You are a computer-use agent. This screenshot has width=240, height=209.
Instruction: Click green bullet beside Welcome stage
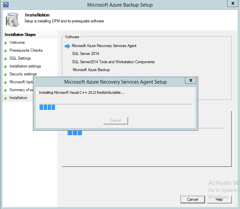[5, 43]
